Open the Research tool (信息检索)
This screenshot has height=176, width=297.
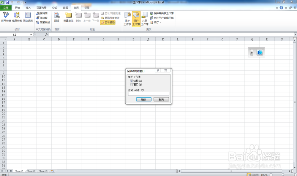click(17, 17)
